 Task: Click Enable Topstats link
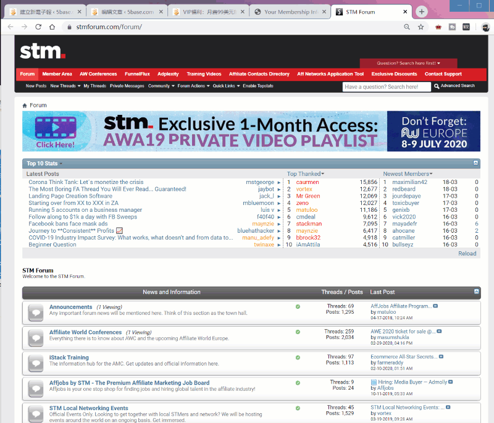[x=258, y=86]
